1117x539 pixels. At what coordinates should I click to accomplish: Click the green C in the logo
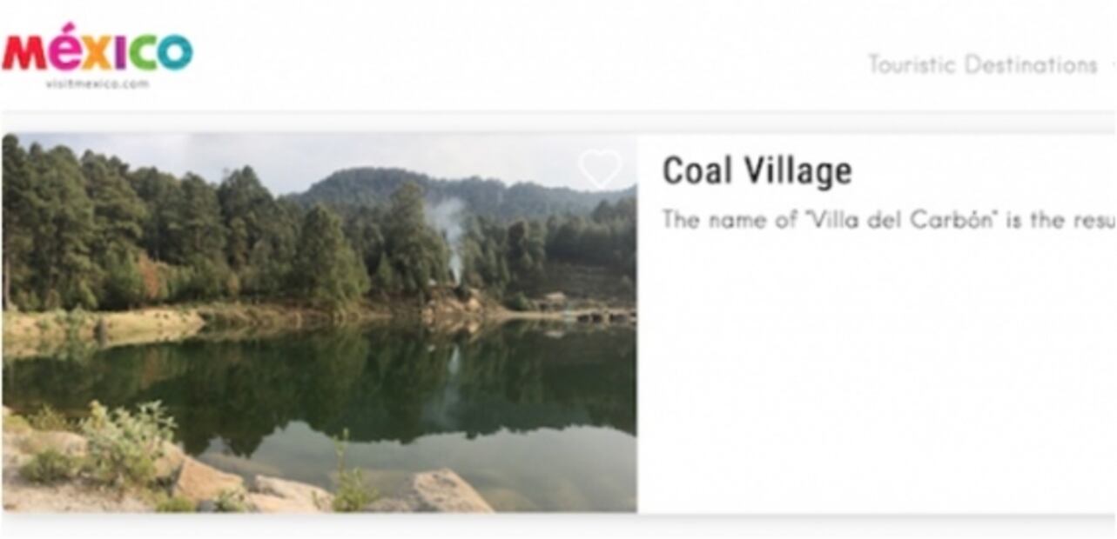(144, 53)
